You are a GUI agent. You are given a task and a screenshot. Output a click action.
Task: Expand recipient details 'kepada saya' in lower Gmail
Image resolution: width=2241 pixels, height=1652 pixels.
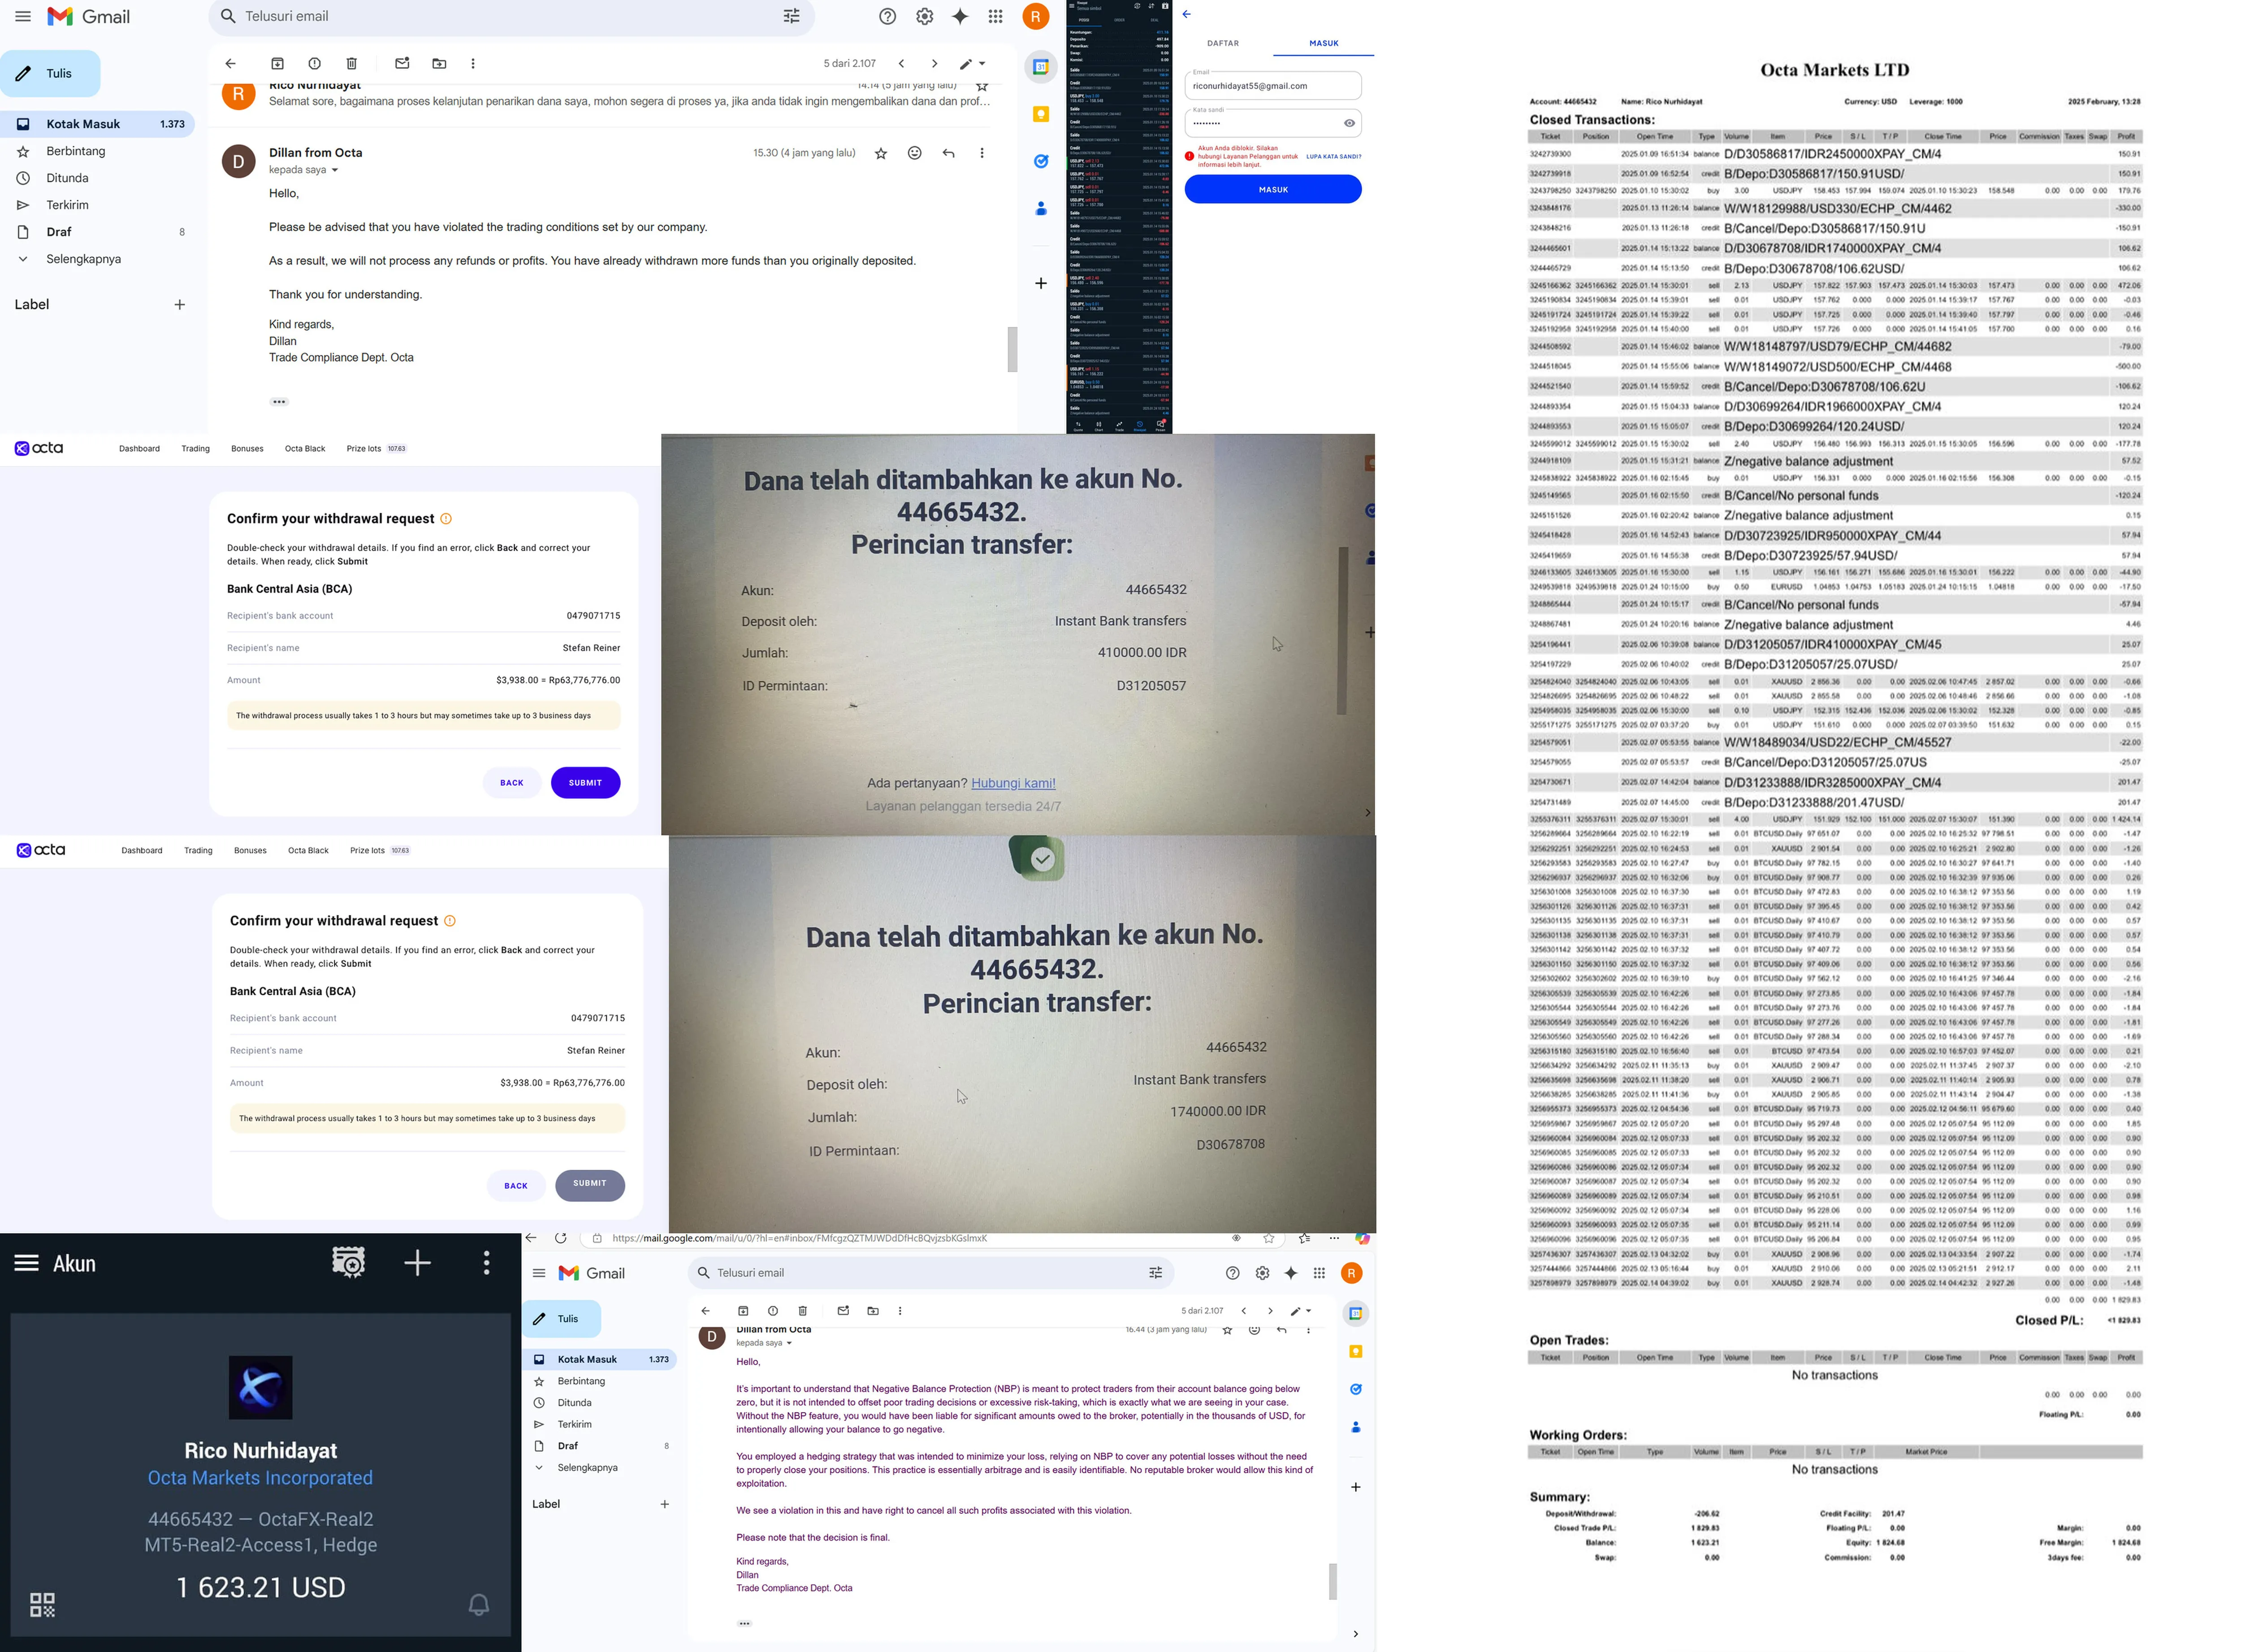click(764, 1343)
